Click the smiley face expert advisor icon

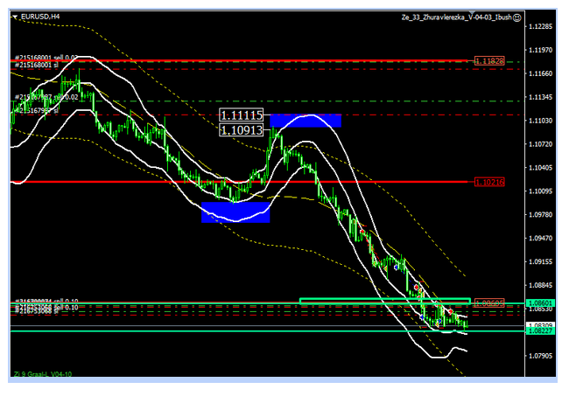[x=517, y=17]
